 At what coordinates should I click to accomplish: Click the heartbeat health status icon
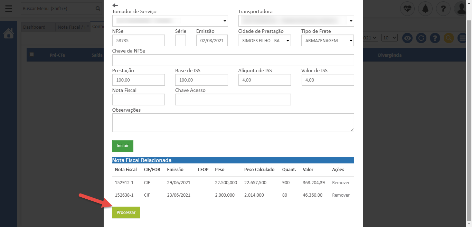(407, 9)
